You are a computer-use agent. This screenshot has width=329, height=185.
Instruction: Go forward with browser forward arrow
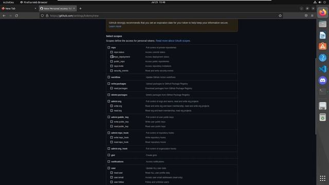tap(10, 16)
